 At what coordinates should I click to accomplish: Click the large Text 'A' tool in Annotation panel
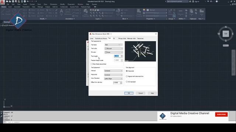pos(62,11)
